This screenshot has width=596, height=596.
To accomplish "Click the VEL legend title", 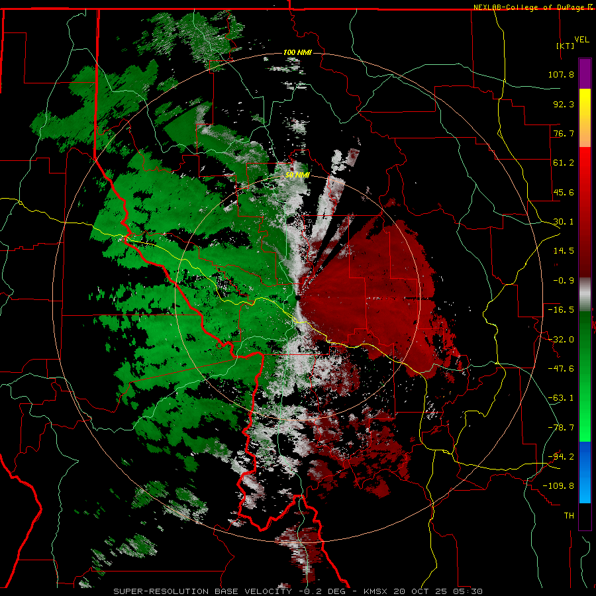I will (x=581, y=40).
